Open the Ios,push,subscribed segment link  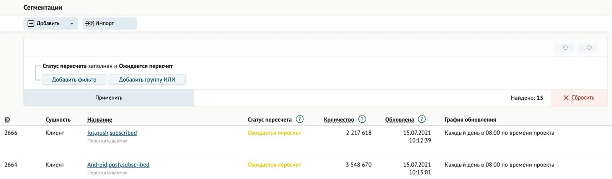point(112,133)
